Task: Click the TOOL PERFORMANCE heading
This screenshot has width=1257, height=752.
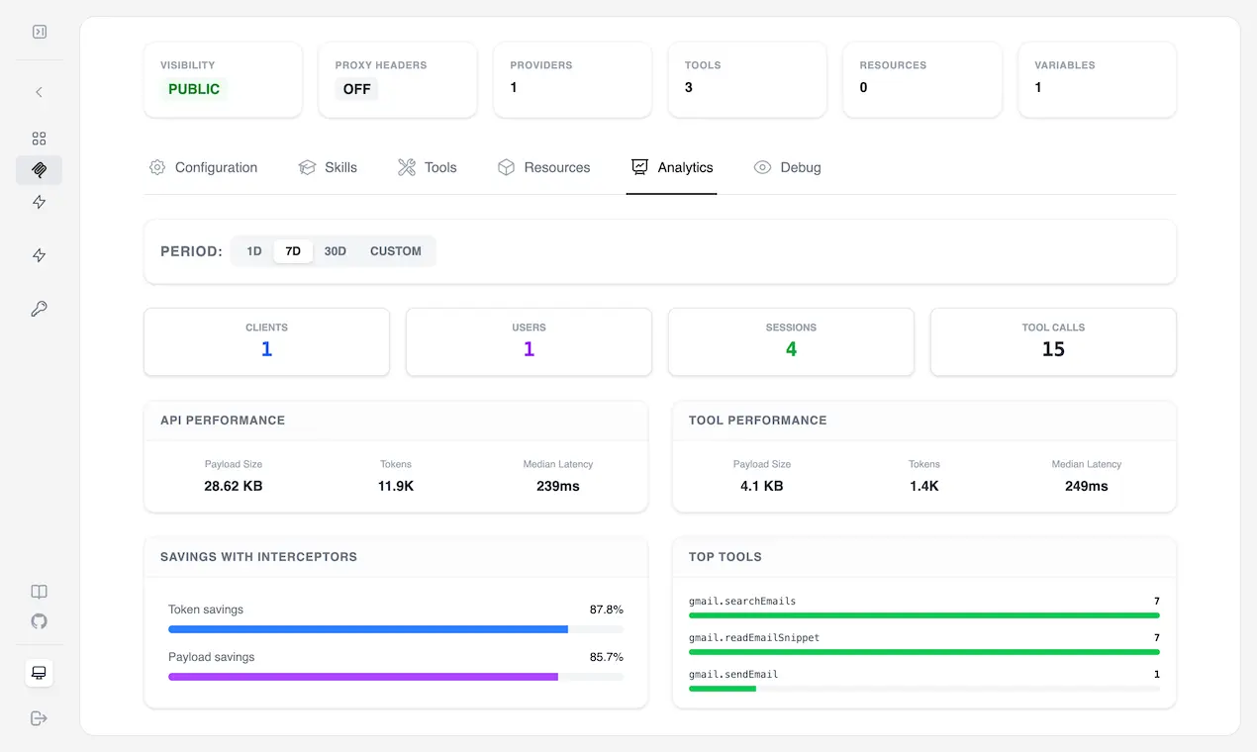Action: pos(758,421)
